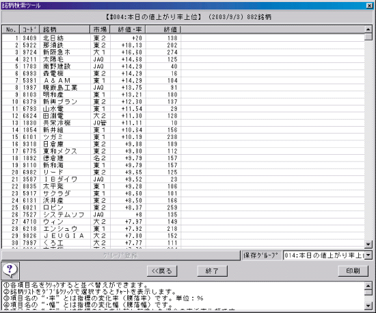Screen dimensions: 376x313
Task: Sort by the 銘柄 column header
Action: click(65, 29)
